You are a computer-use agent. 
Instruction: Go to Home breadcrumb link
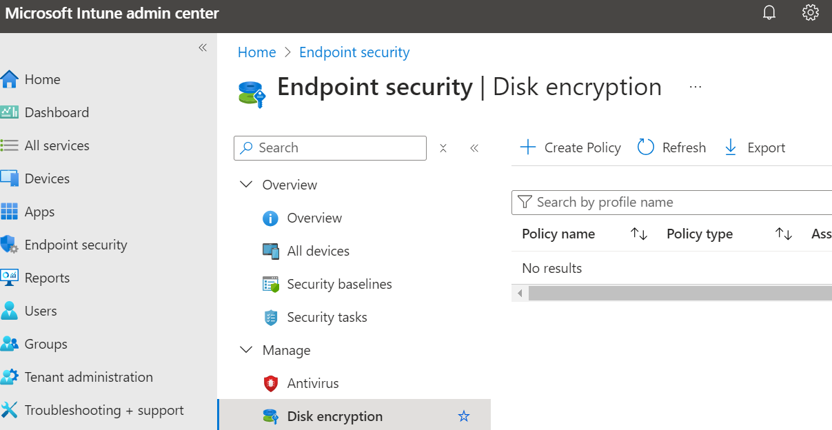point(257,52)
